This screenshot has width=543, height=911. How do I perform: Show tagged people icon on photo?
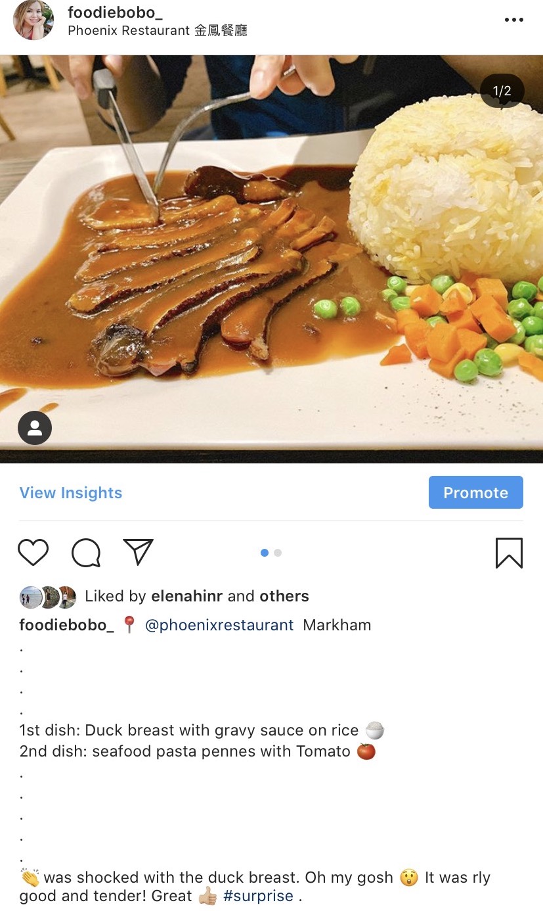tap(35, 428)
